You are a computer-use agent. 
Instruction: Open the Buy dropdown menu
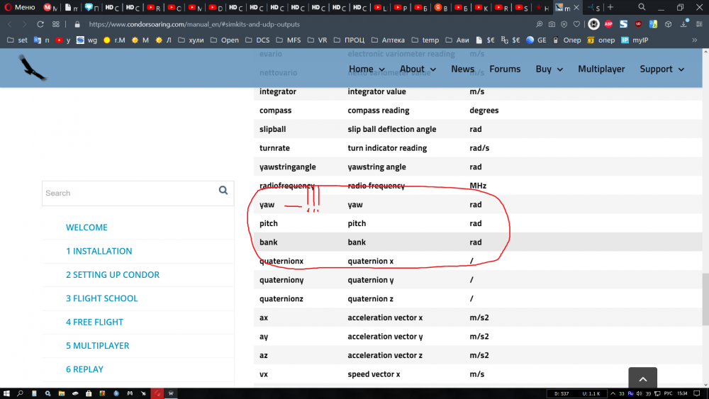[x=549, y=69]
